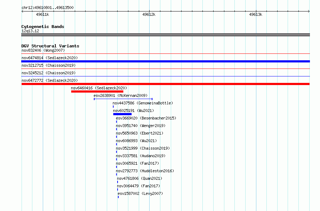The height and width of the screenshot is (211, 320).
Task: Select the esv2638901 (McKernan2009) label
Action: tap(120, 95)
